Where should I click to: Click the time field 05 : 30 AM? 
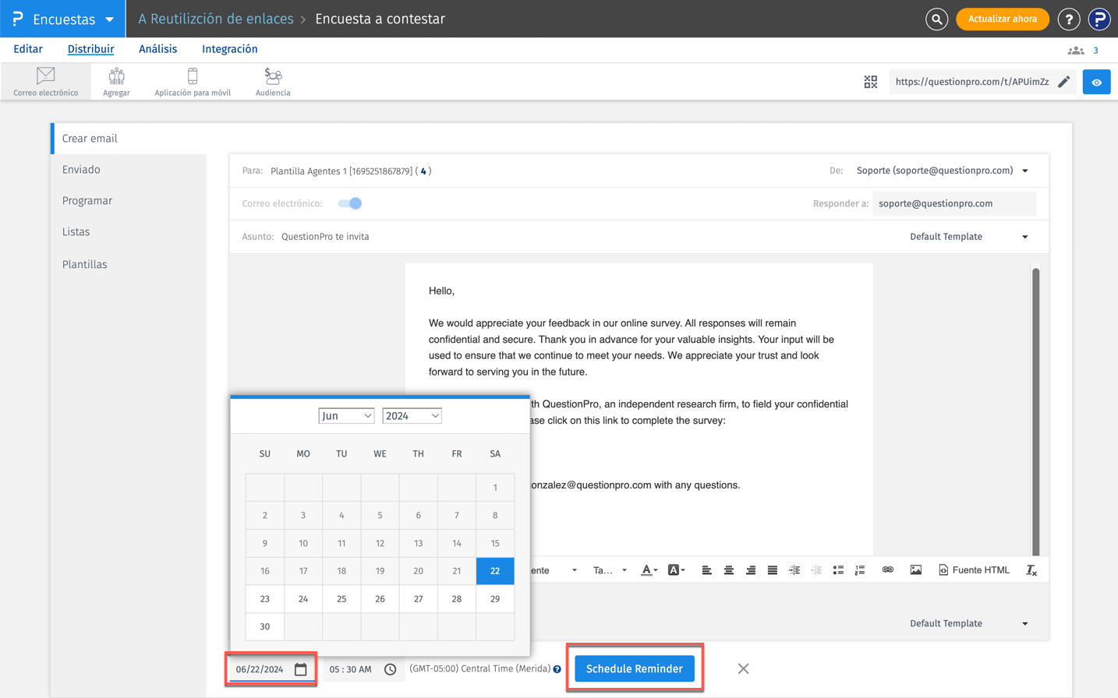click(x=350, y=669)
